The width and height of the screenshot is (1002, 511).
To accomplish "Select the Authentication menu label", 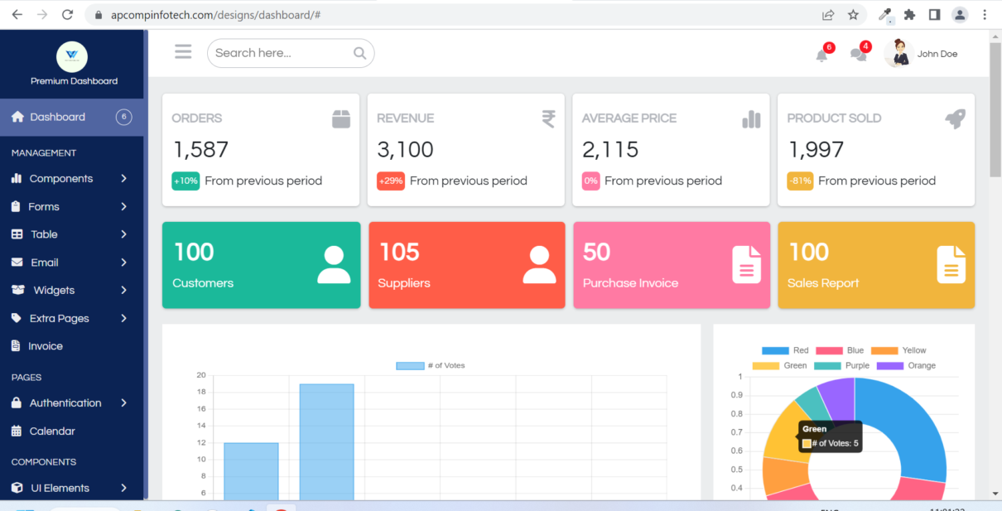I will click(x=65, y=403).
